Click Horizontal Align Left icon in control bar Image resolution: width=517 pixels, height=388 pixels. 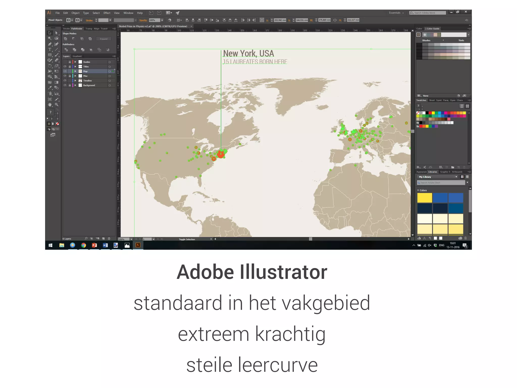(x=187, y=20)
